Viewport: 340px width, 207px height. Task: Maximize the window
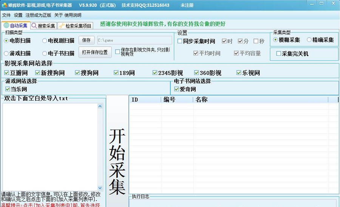click(321, 3)
